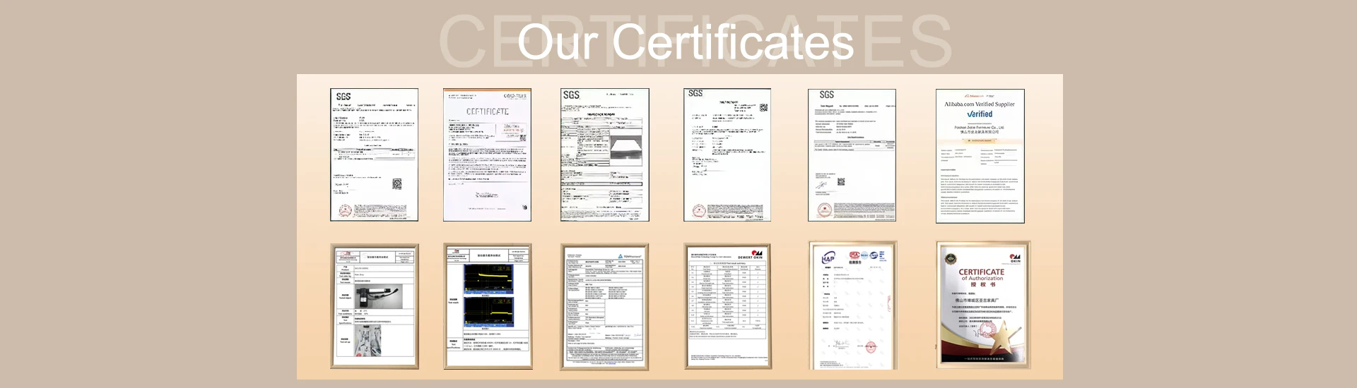The image size is (1357, 388).
Task: Click the "Our Certificates" heading
Action: tap(686, 42)
